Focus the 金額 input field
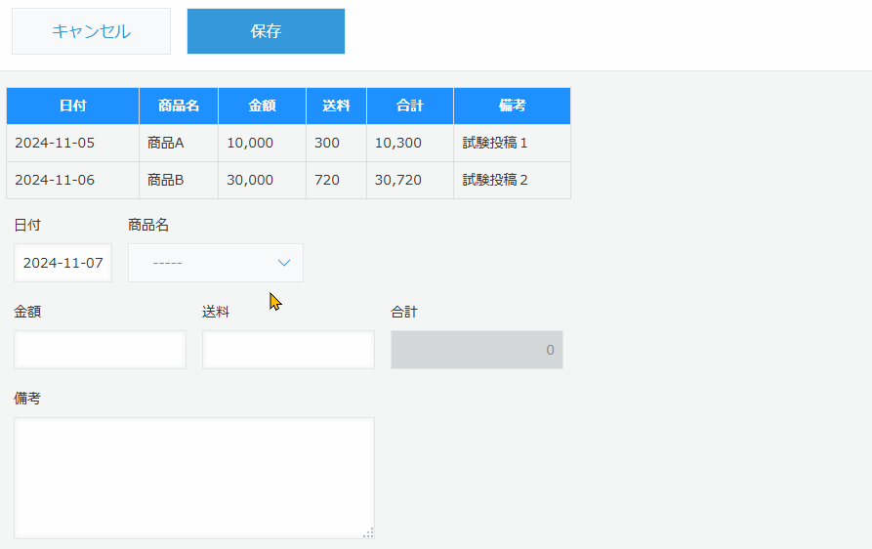This screenshot has width=872, height=549. [x=100, y=350]
